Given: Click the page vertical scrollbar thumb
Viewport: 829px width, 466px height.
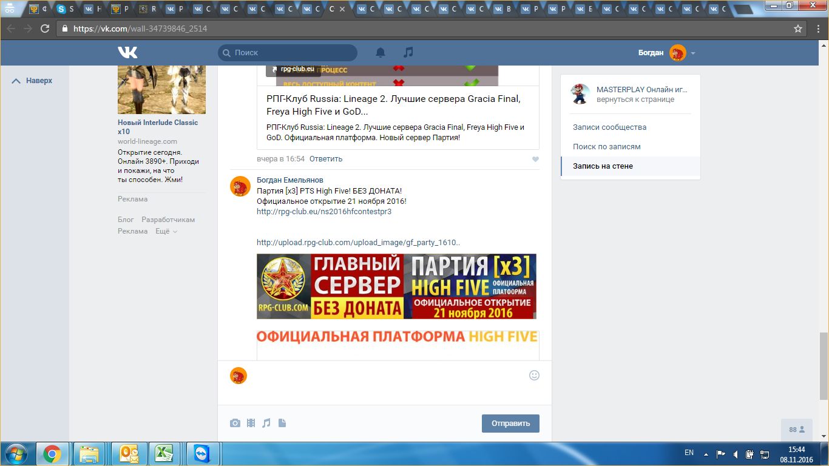Looking at the screenshot, I should [824, 366].
